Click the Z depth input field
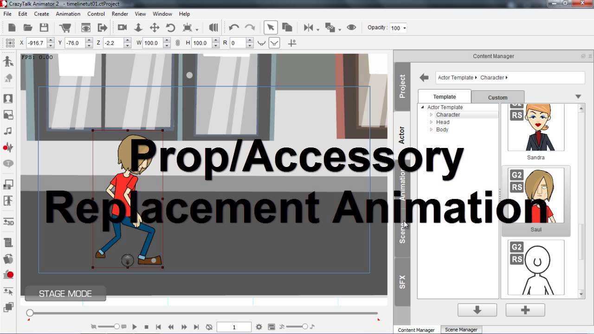594x334 pixels. pyautogui.click(x=113, y=43)
